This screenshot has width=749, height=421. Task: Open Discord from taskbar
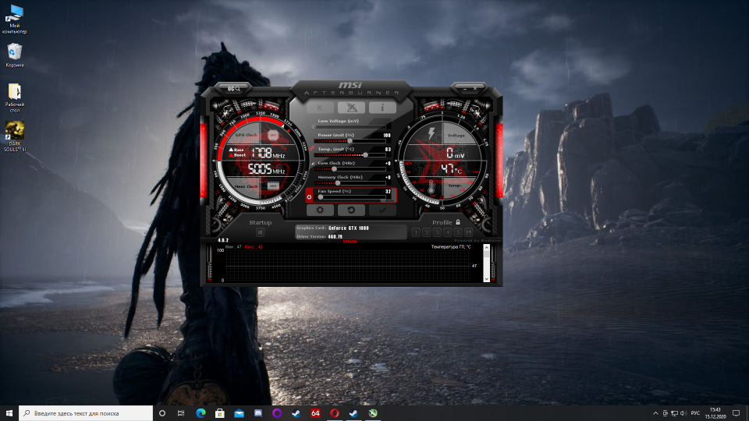point(258,413)
